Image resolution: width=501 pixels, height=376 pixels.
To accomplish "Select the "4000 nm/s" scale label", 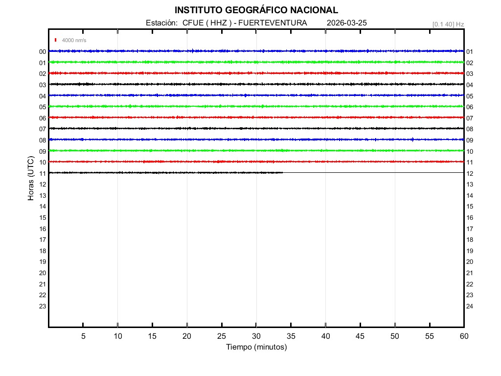I will pyautogui.click(x=74, y=40).
